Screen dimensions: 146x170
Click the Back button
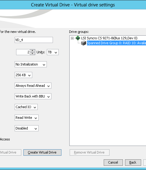133,162
